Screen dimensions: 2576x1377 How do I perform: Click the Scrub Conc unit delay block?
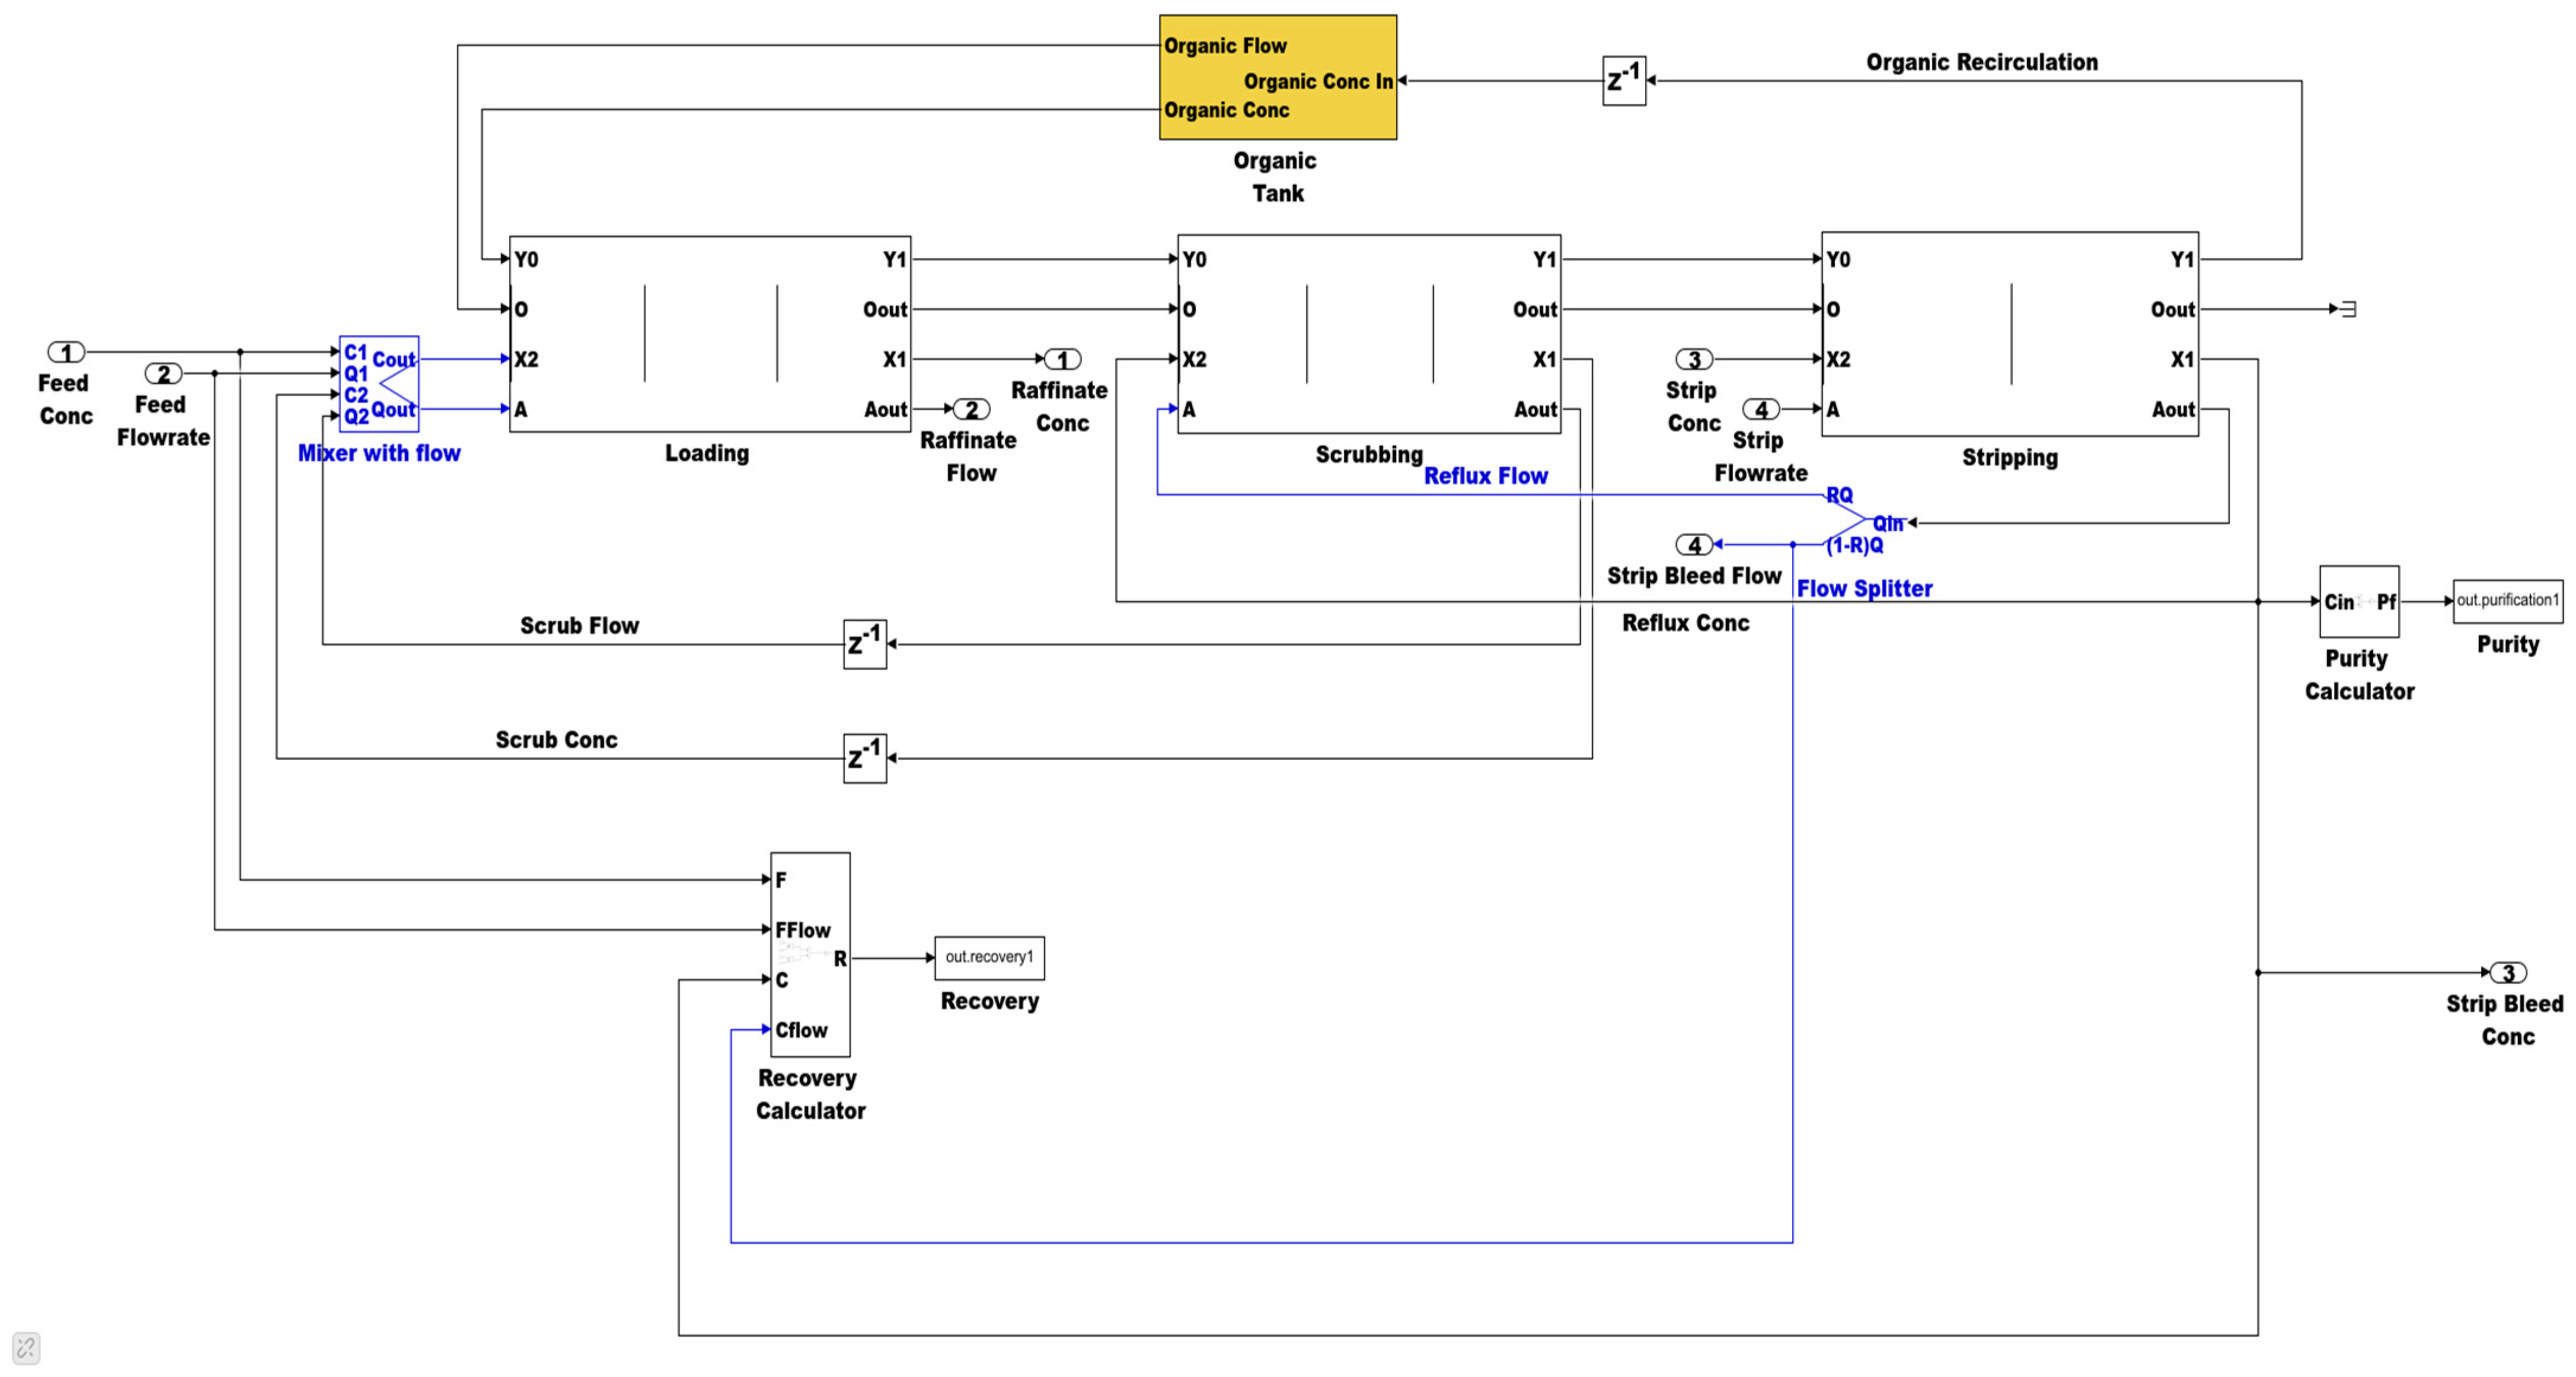[x=864, y=758]
